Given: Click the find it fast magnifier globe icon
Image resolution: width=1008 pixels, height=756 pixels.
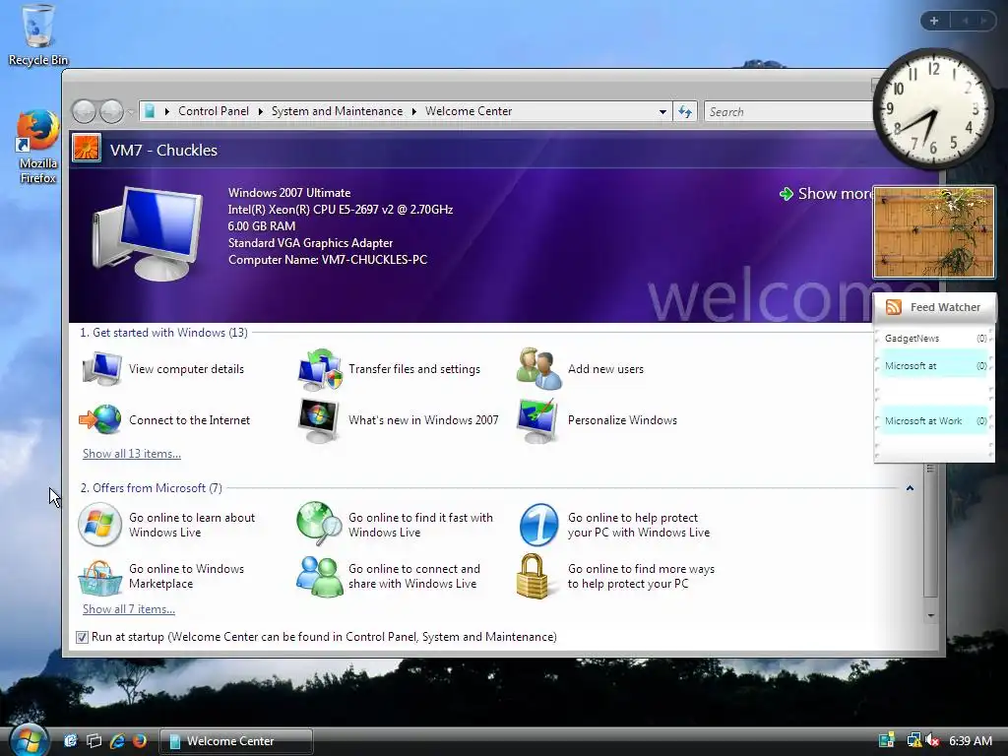Looking at the screenshot, I should pyautogui.click(x=319, y=524).
